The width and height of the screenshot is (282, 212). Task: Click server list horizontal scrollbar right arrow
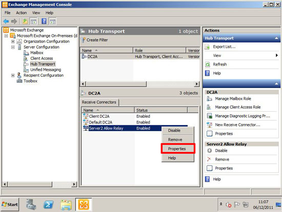point(197,84)
